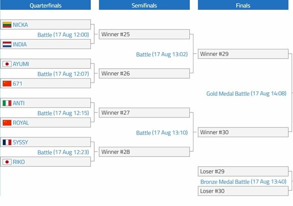Click the Netherlands flag beside INDIA
The height and width of the screenshot is (206, 293).
[x=7, y=44]
